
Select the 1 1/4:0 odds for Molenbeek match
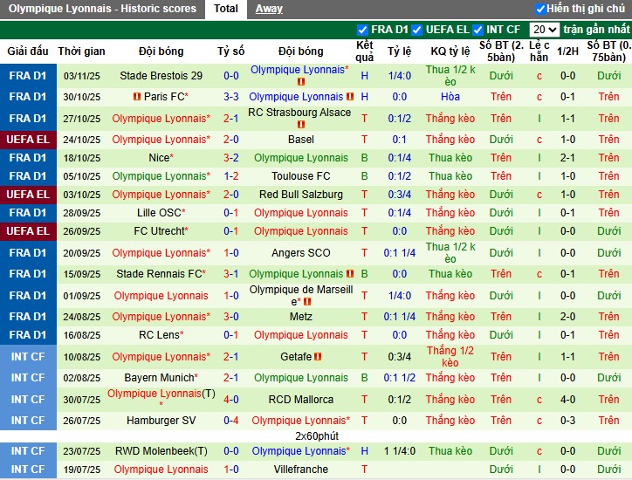click(400, 451)
